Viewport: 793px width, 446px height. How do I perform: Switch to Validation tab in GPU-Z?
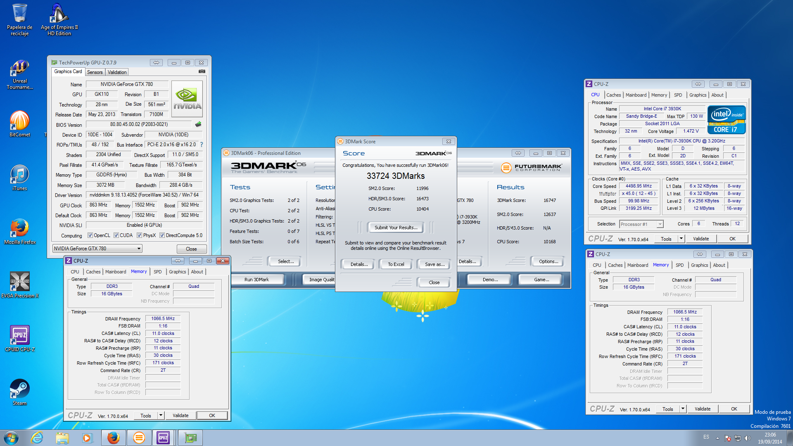pyautogui.click(x=117, y=72)
